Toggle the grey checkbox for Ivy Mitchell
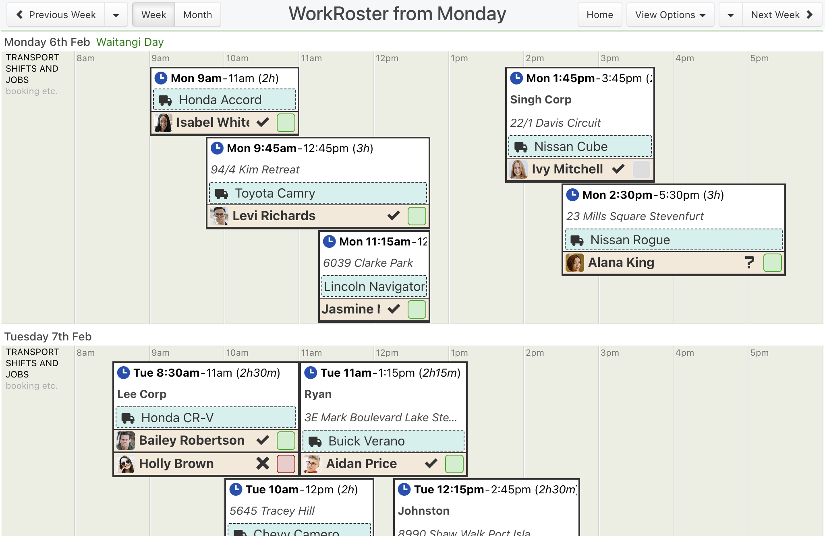The image size is (825, 536). 642,169
